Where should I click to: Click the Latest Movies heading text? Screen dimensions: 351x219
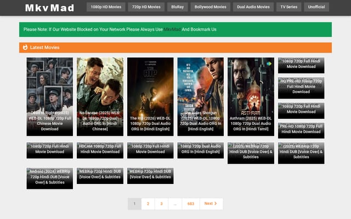(x=45, y=48)
